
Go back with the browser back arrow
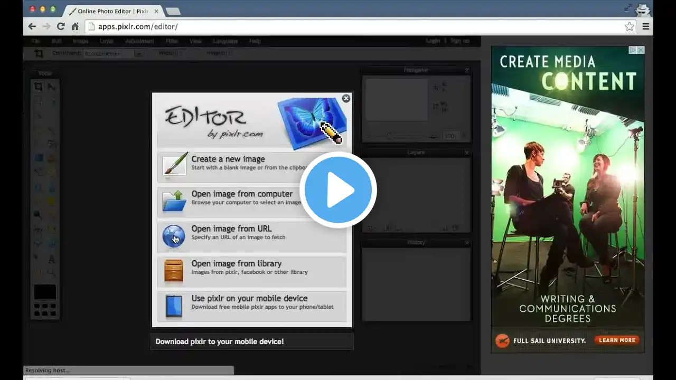[x=32, y=26]
